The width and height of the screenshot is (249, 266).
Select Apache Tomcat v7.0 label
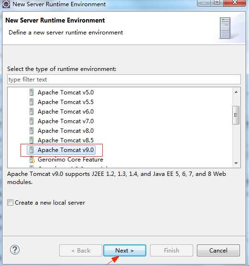coord(65,121)
